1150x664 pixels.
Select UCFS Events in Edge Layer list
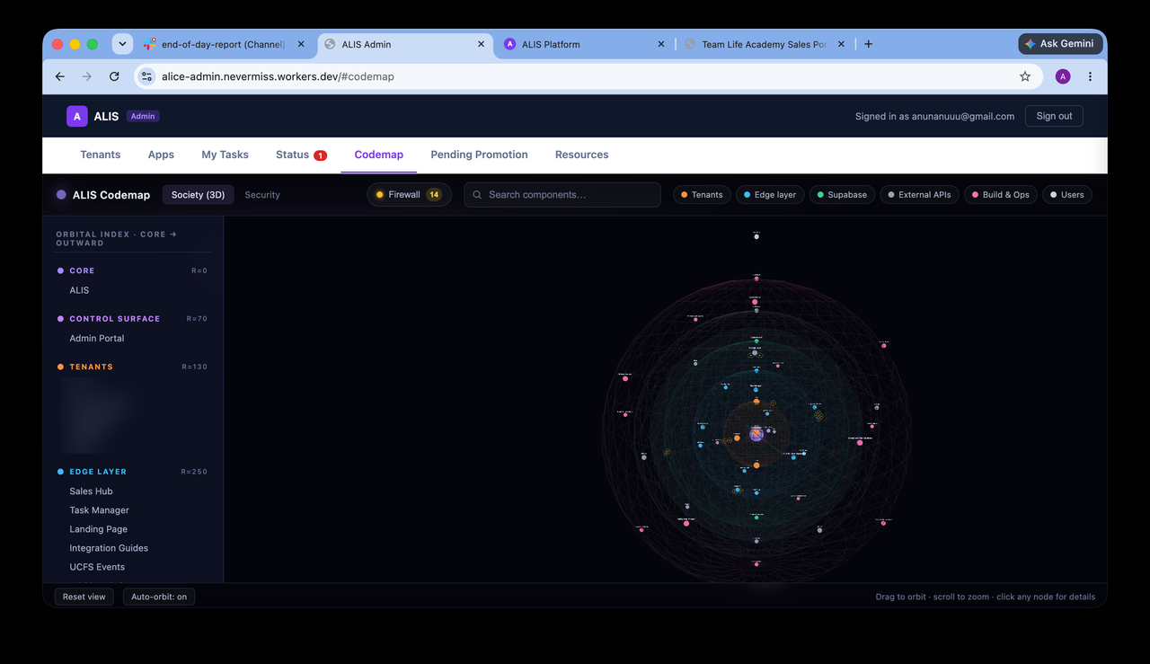tap(97, 567)
